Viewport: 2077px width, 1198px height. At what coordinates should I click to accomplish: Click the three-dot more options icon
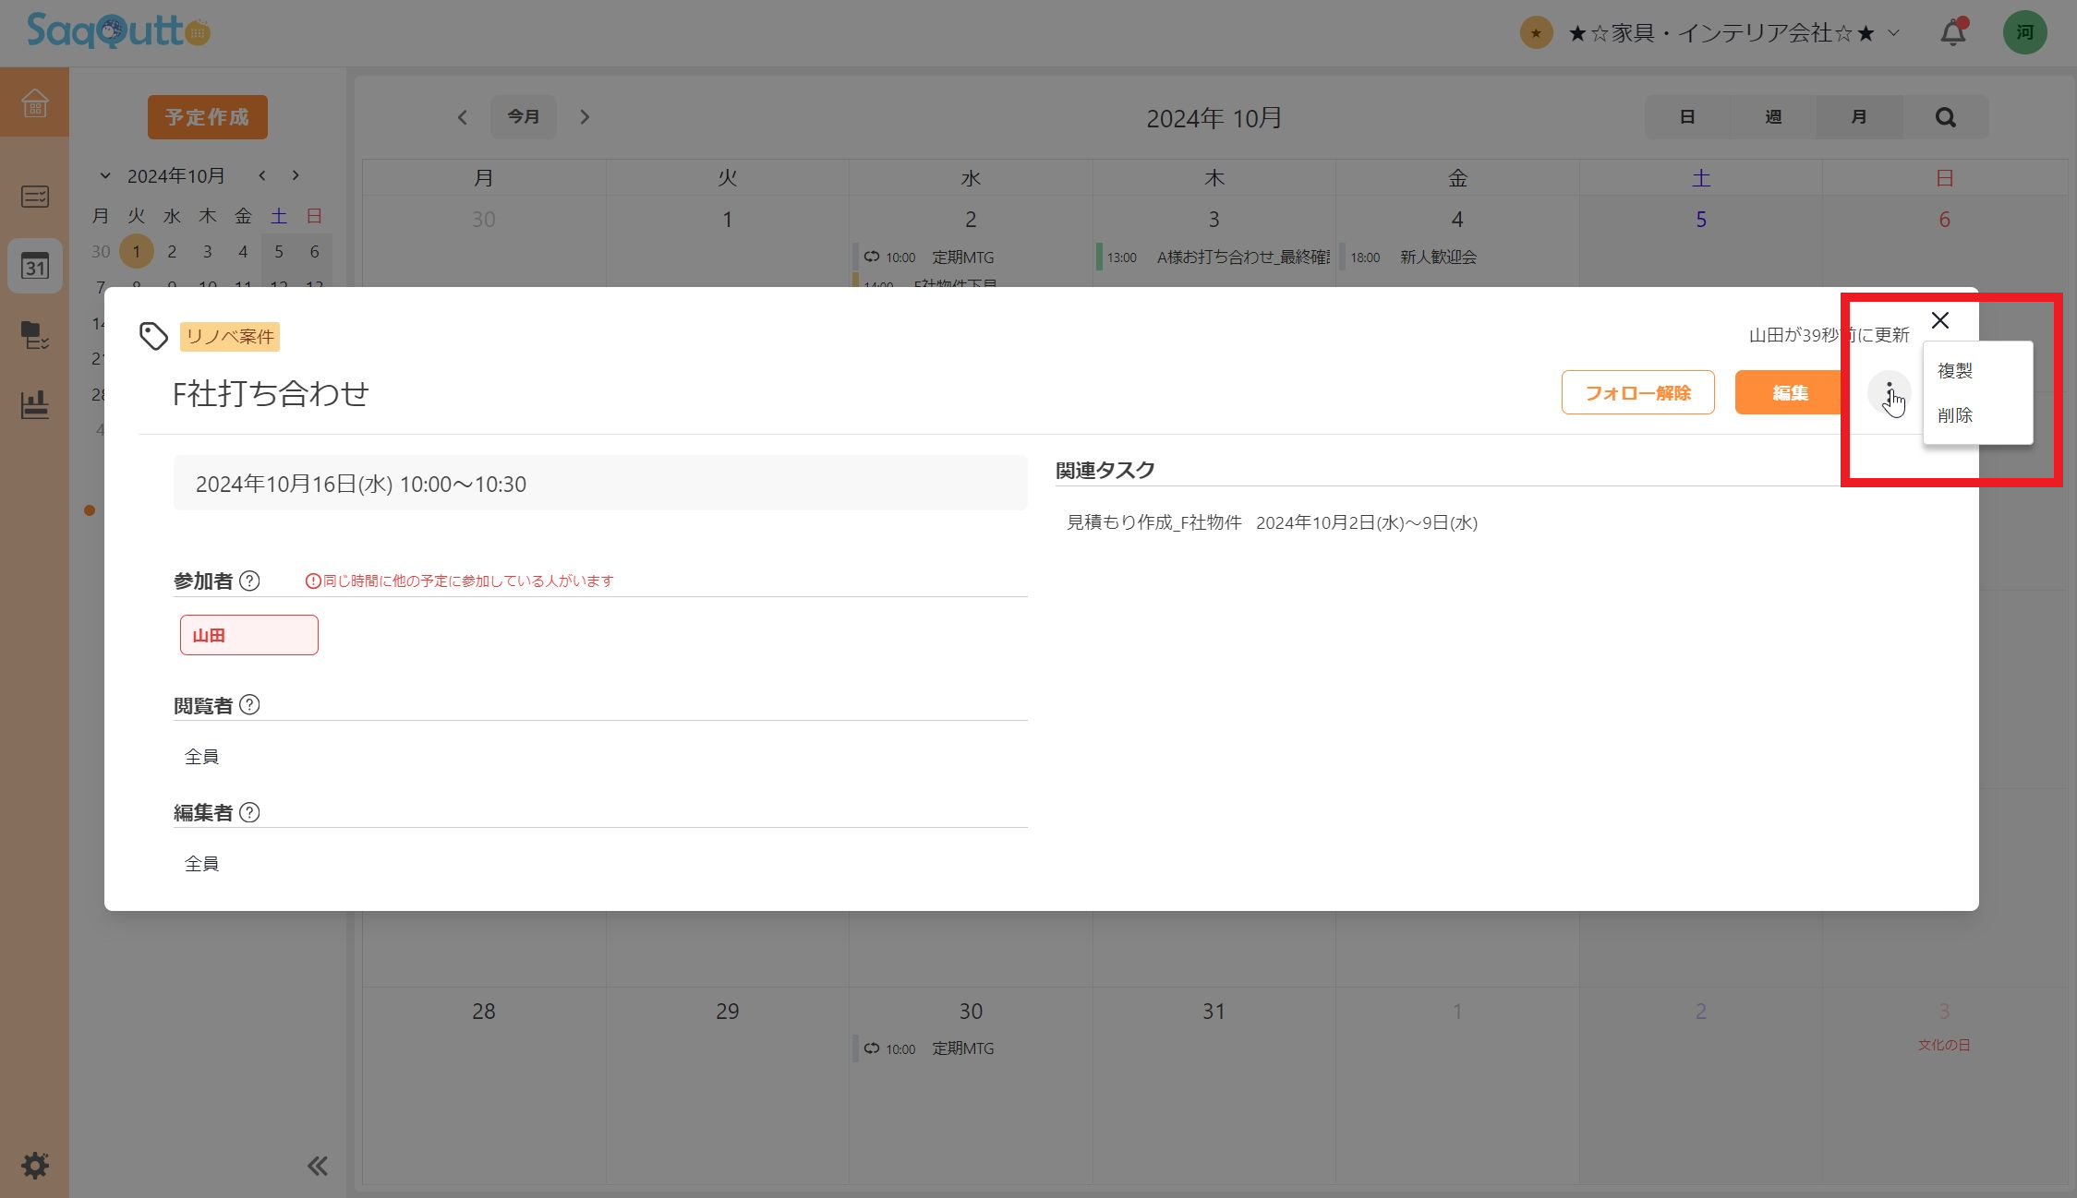coord(1888,393)
